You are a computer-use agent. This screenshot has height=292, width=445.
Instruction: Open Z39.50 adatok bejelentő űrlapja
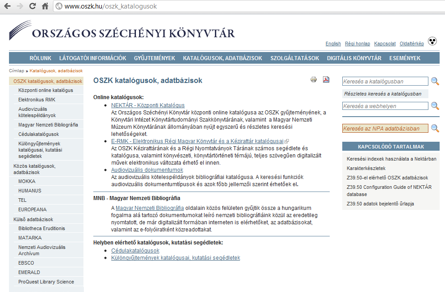point(380,204)
